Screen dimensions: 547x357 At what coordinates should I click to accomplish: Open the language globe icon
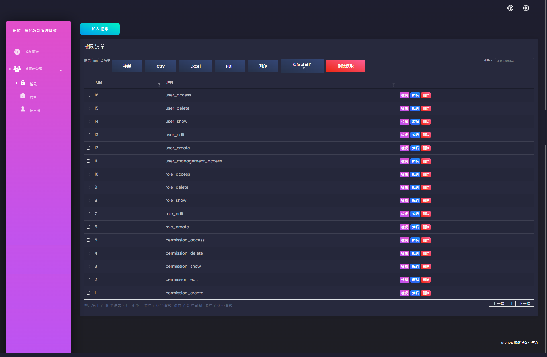coord(510,8)
